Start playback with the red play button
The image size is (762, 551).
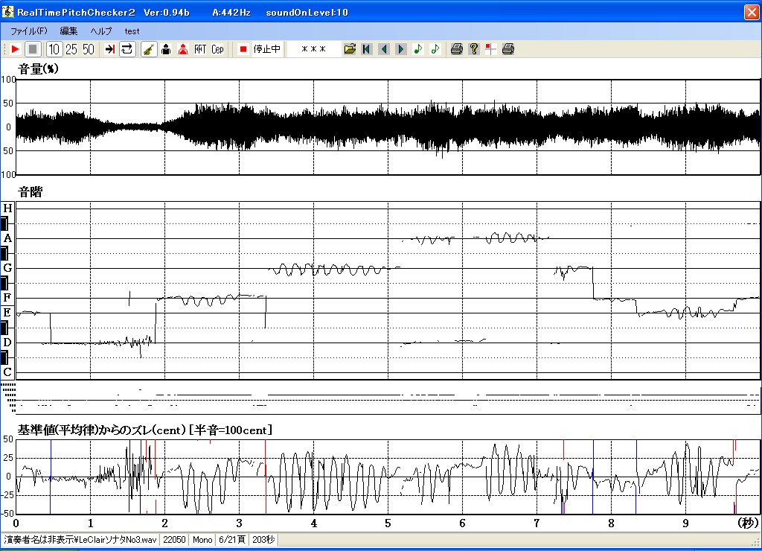[x=15, y=49]
